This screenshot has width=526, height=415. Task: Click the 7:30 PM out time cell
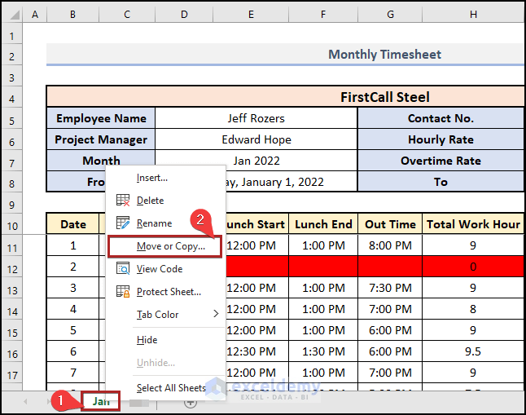(x=390, y=288)
